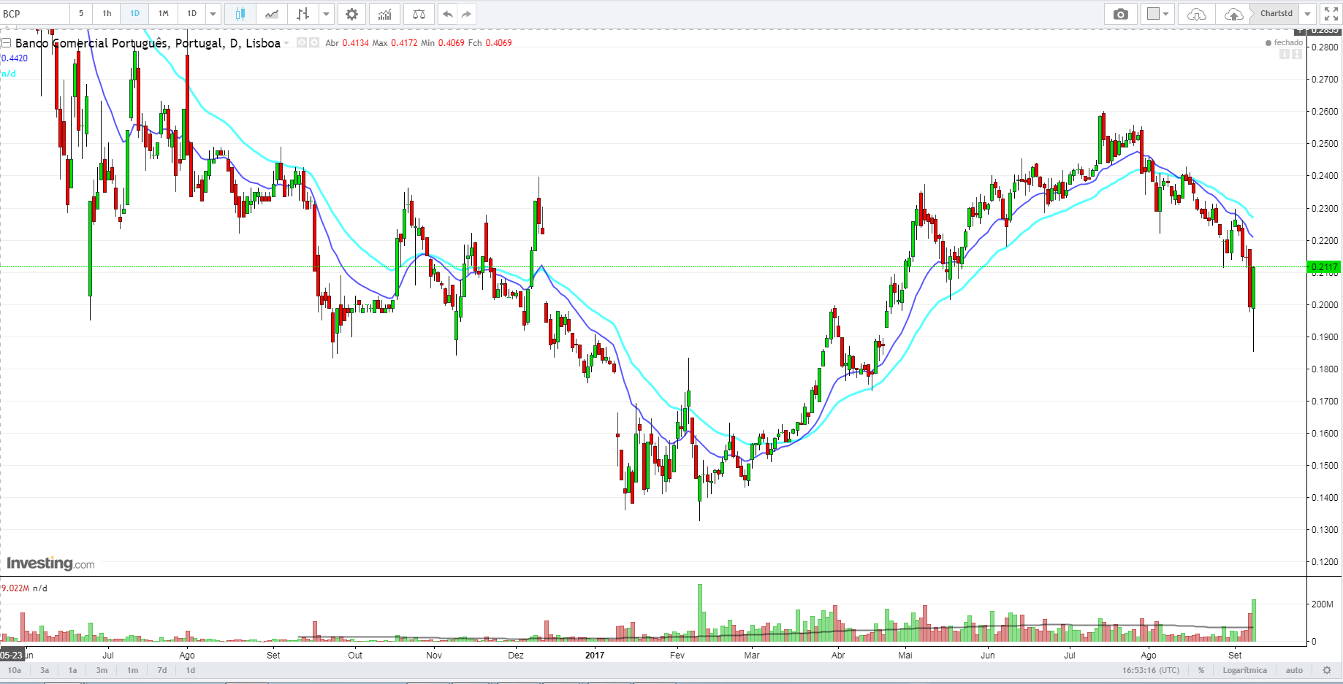Screen dimensions: 1343x684
Task: Open the bar style dropdown arrow
Action: (x=326, y=14)
